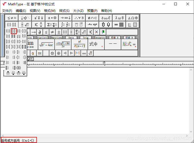Click the multiplication cross symbol in small bar
194x143 pixels.
(x=96, y=32)
